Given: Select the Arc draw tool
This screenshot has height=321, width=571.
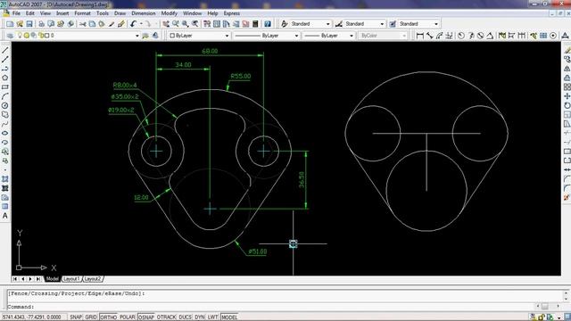Looking at the screenshot, I should point(5,96).
